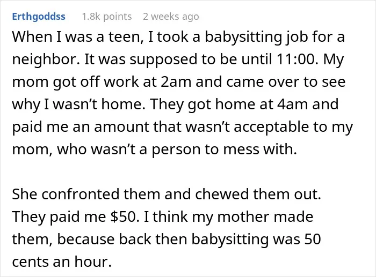Click the word 'babysitting' in the first line
The image size is (376, 277).
point(243,37)
